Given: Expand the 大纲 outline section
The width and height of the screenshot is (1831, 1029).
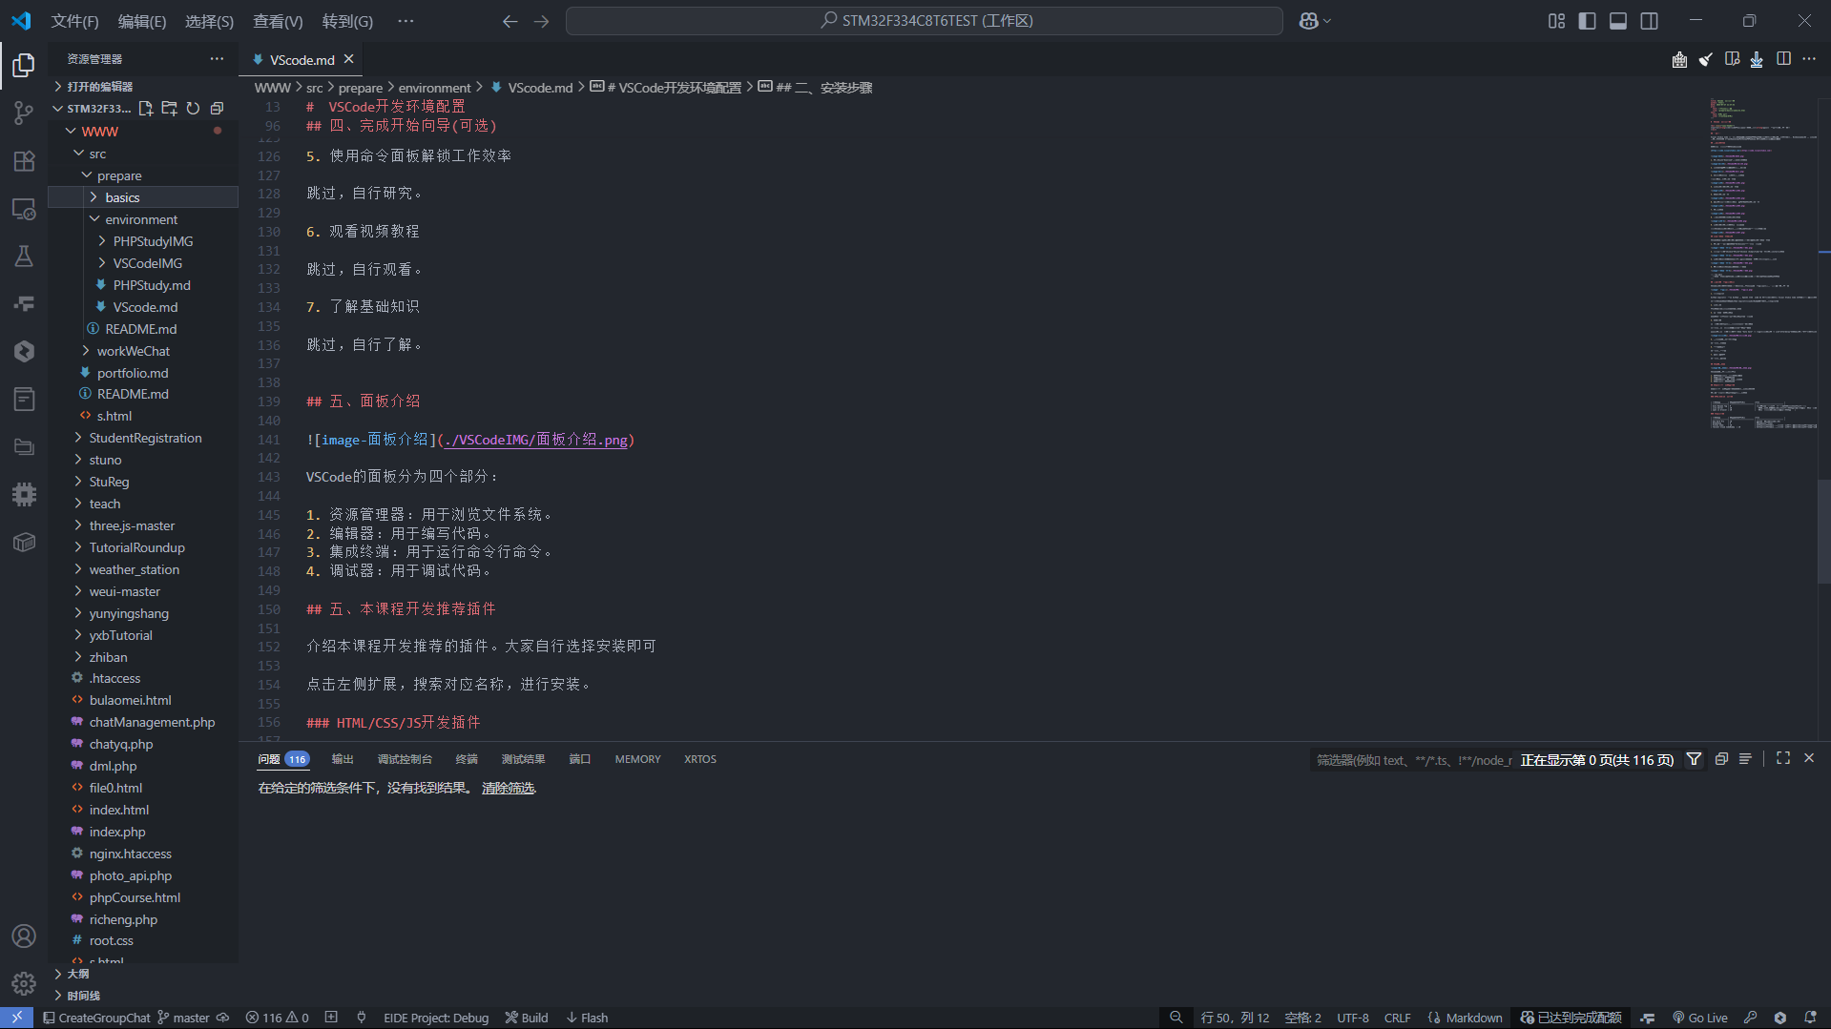Looking at the screenshot, I should coord(78,974).
